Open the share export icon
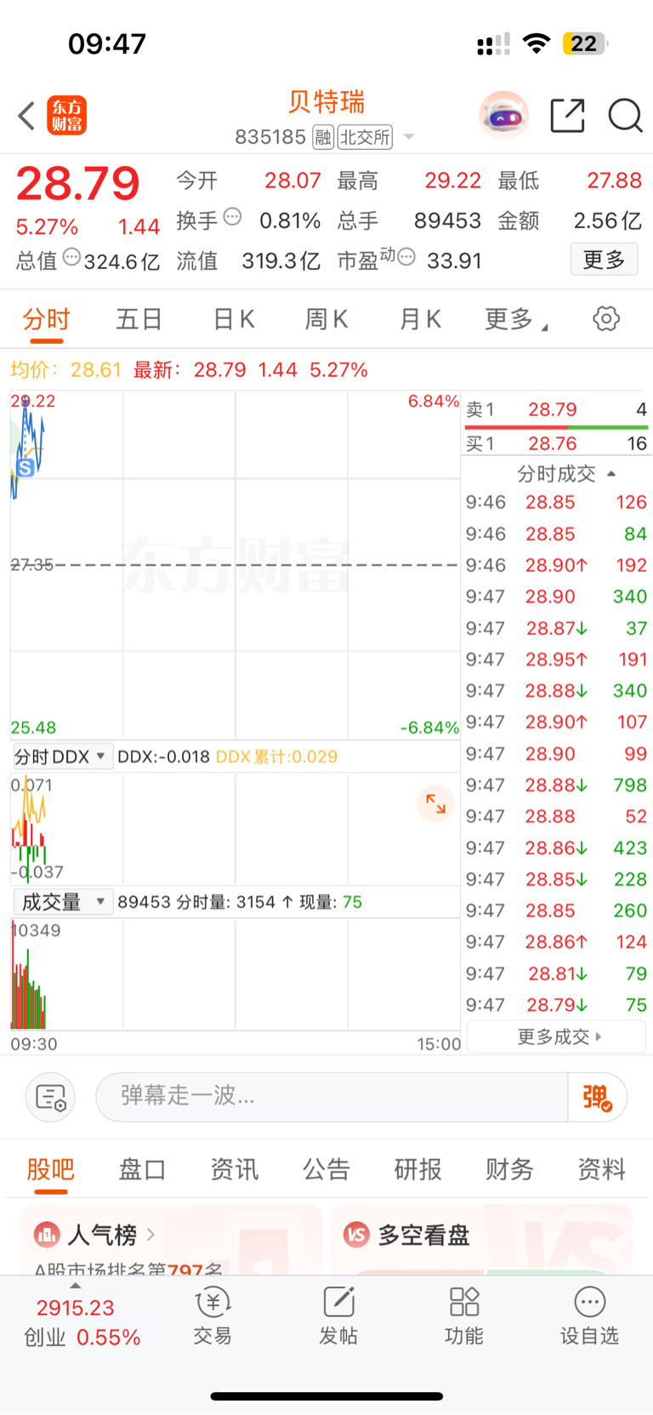 (x=567, y=116)
